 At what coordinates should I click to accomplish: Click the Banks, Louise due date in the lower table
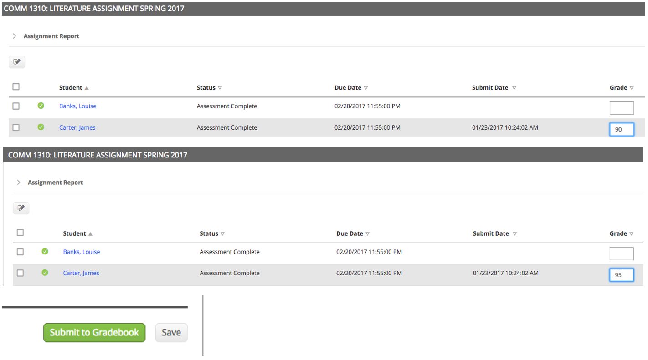[x=369, y=252]
